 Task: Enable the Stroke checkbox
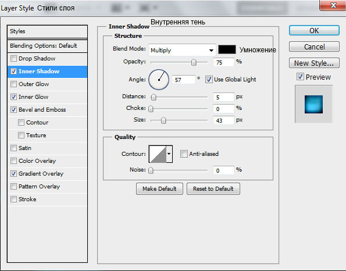point(14,199)
